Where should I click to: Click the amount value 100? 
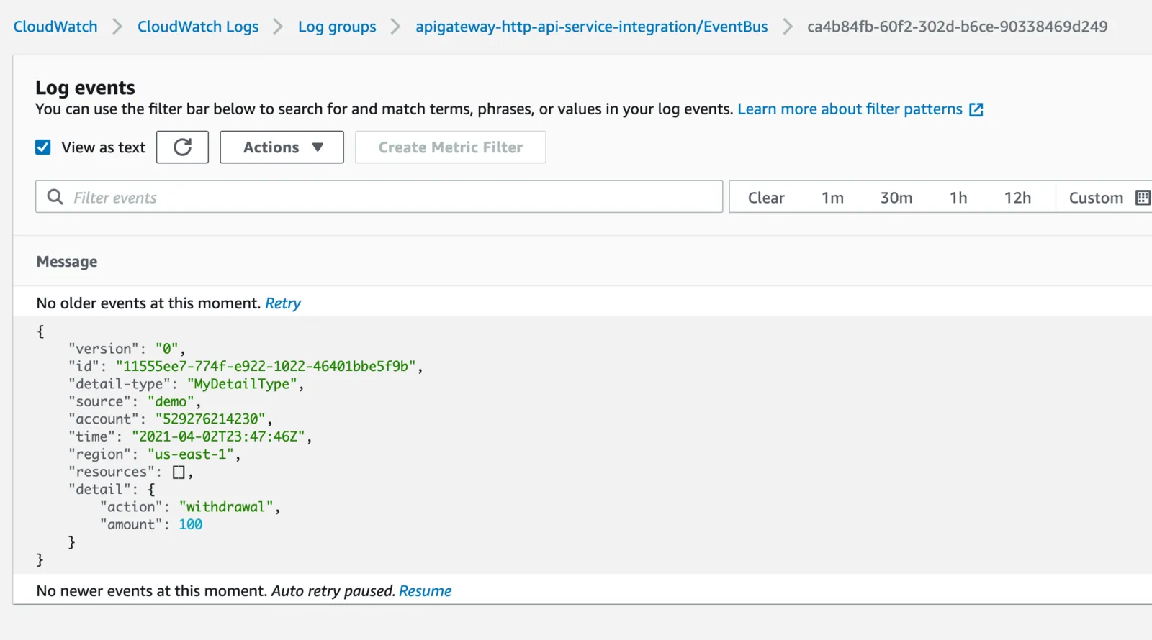190,525
